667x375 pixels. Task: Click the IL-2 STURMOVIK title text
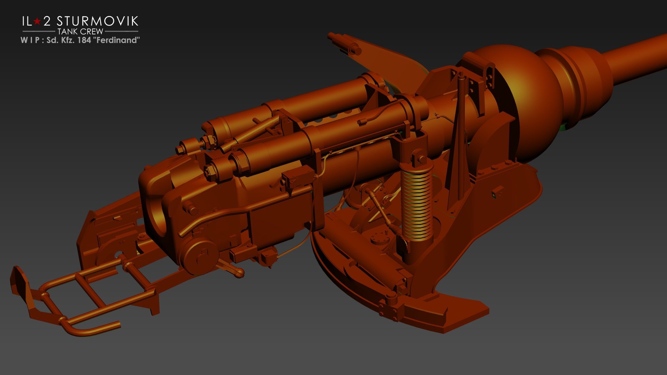point(80,21)
